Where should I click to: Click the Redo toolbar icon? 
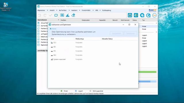(x=45, y=15)
